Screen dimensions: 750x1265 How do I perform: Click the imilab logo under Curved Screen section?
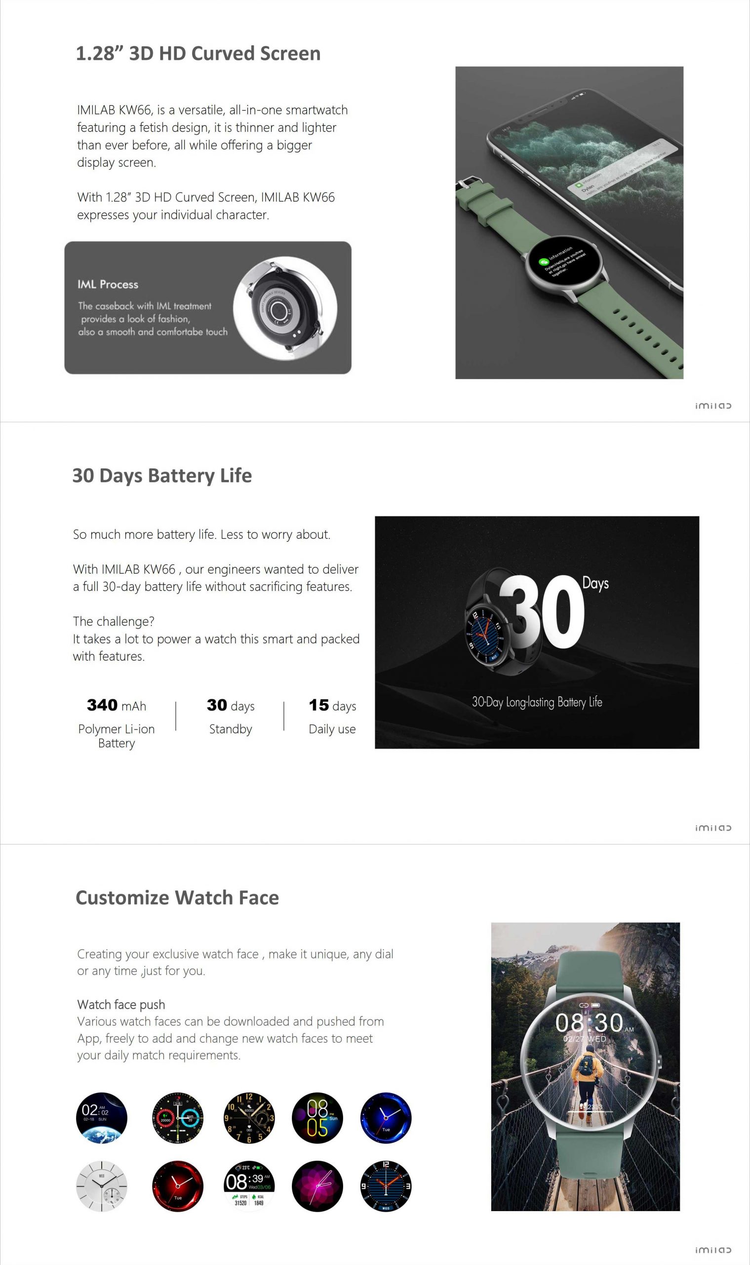pyautogui.click(x=713, y=406)
